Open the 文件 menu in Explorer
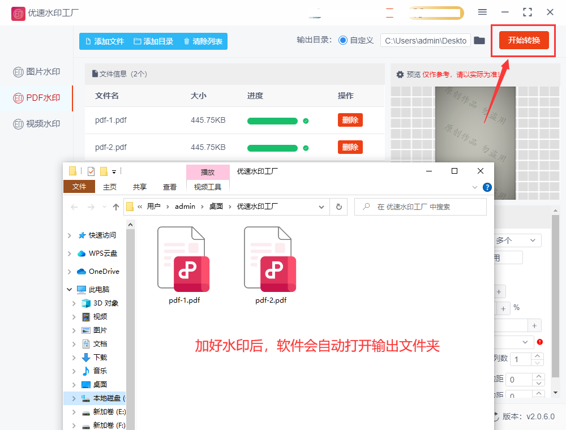 point(79,187)
